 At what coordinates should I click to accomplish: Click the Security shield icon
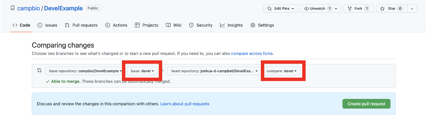tap(191, 25)
